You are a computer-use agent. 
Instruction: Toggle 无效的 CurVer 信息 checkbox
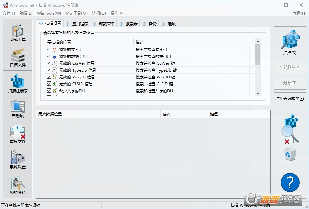coord(49,63)
